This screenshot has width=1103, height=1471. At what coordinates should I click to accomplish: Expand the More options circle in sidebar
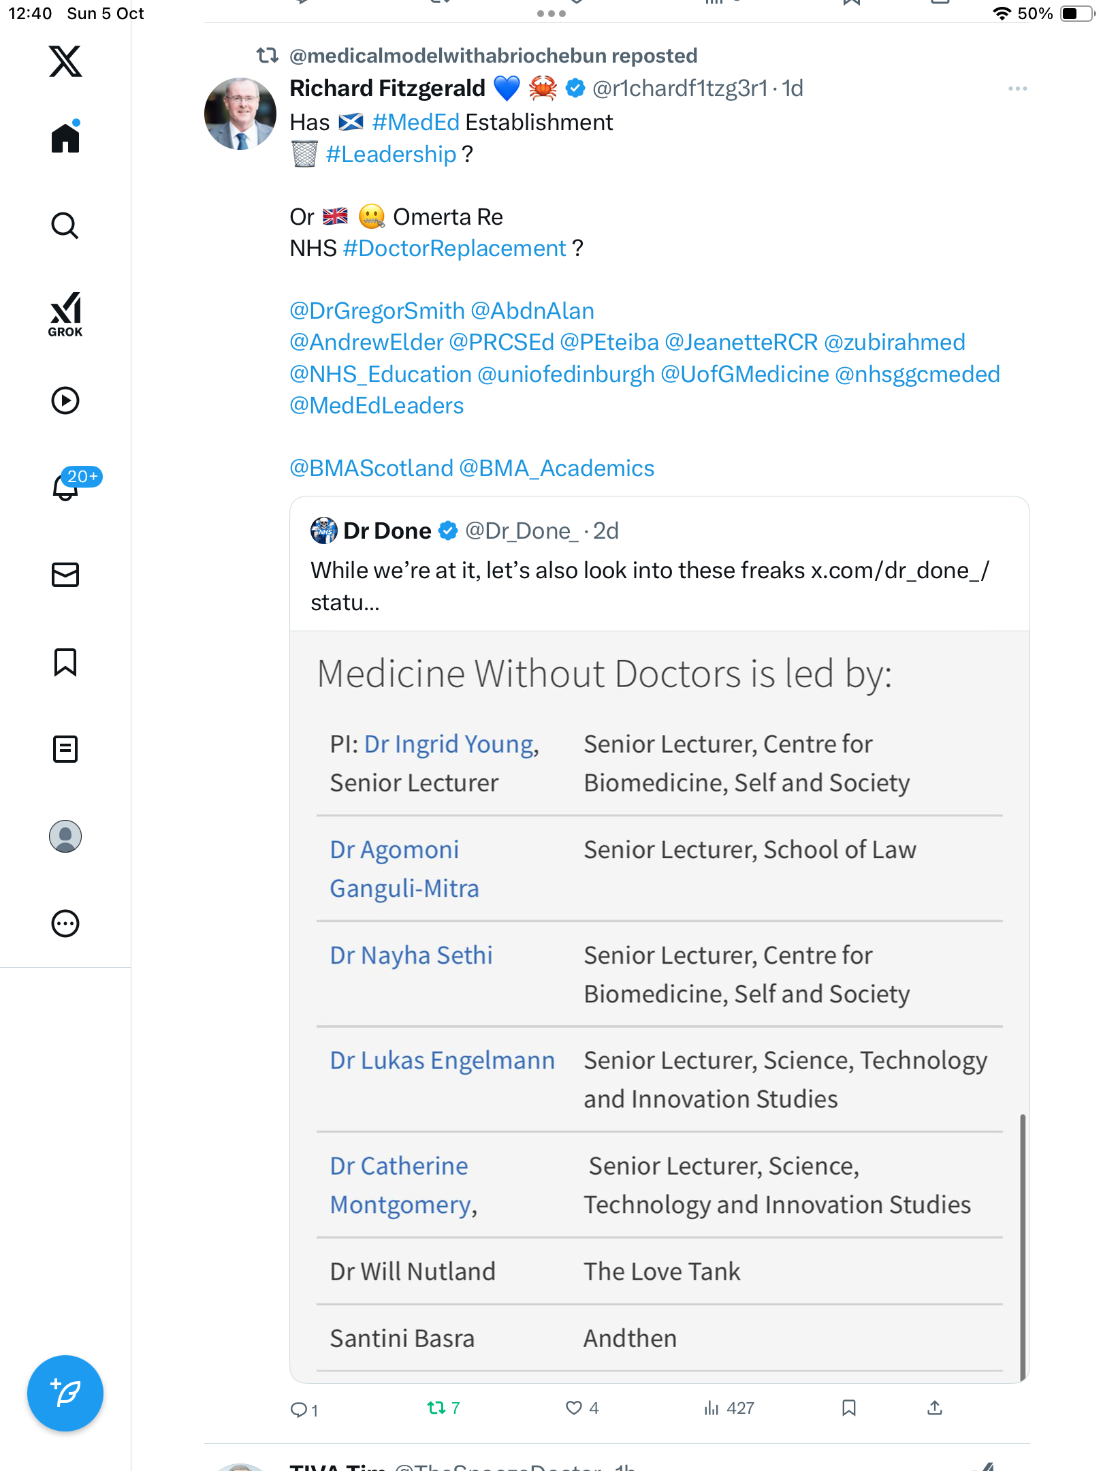[65, 923]
